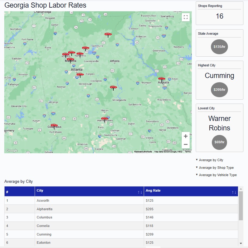
Task: Toggle the map fullscreen view button
Action: pyautogui.click(x=185, y=17)
